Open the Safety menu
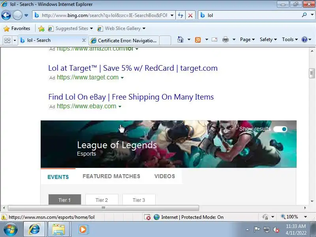The height and width of the screenshot is (237, 316). 268,39
